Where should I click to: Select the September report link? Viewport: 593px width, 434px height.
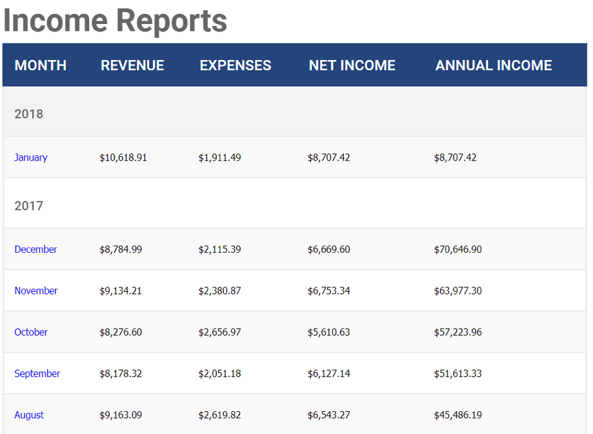coord(37,373)
